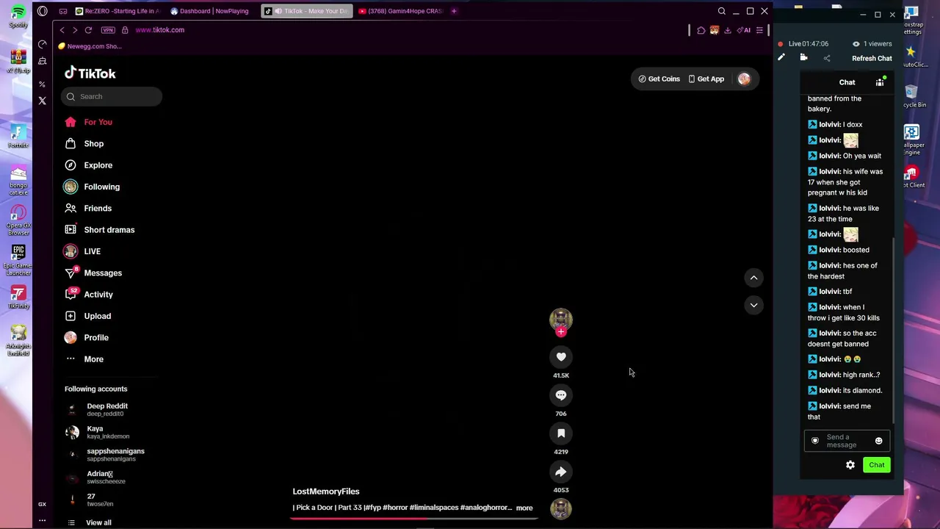Switch to the Gamin4Hope YouTube tab
The image size is (940, 529).
pyautogui.click(x=401, y=11)
